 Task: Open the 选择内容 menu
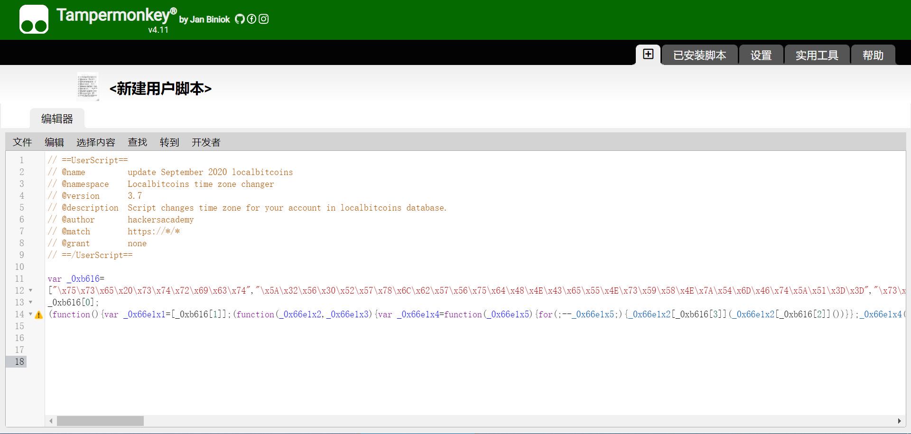[x=96, y=142]
